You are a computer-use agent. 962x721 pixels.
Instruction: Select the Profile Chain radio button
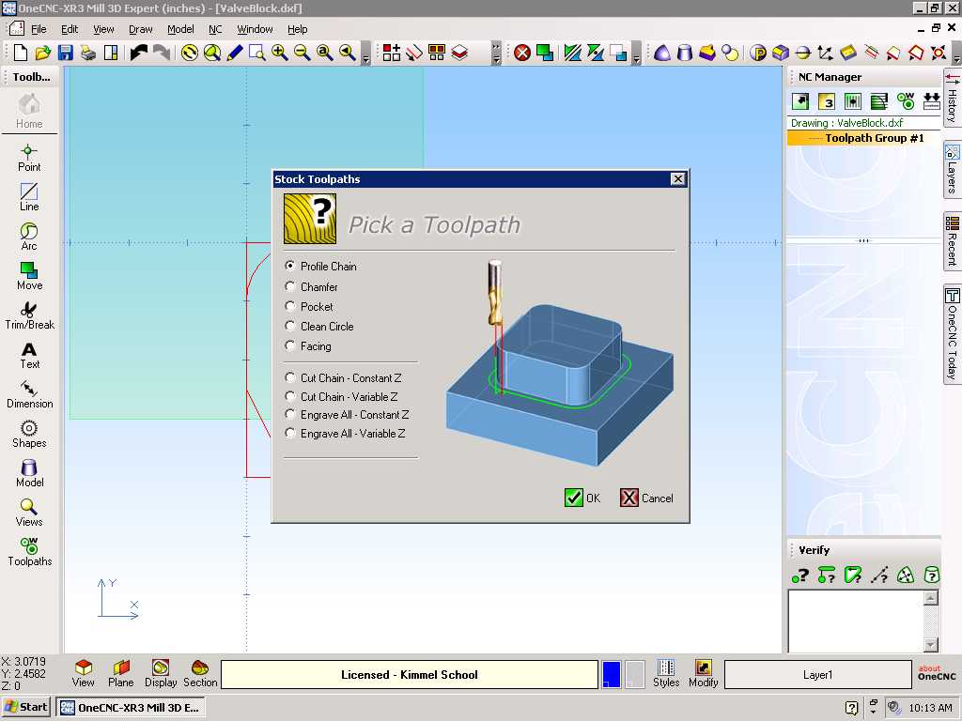(290, 266)
